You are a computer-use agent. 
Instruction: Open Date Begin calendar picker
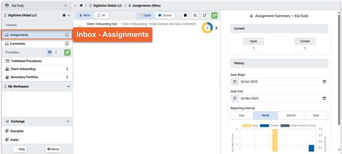324,82
